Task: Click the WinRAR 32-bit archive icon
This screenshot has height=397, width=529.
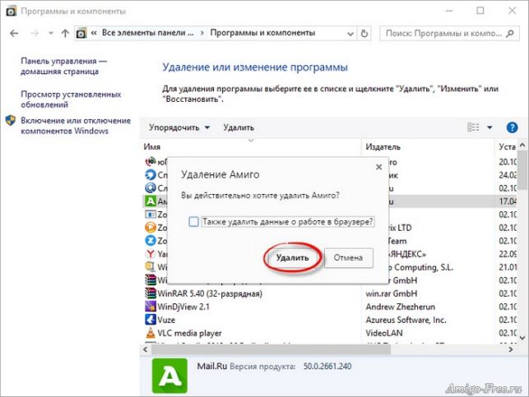Action: click(x=151, y=293)
